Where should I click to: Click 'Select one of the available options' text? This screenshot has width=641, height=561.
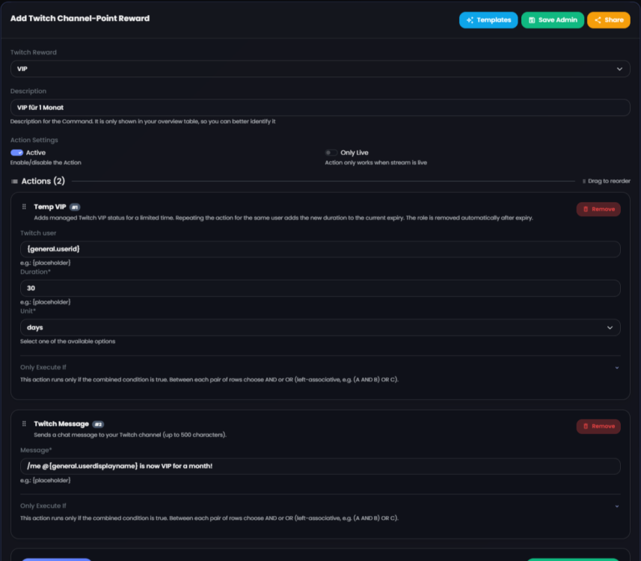[67, 341]
